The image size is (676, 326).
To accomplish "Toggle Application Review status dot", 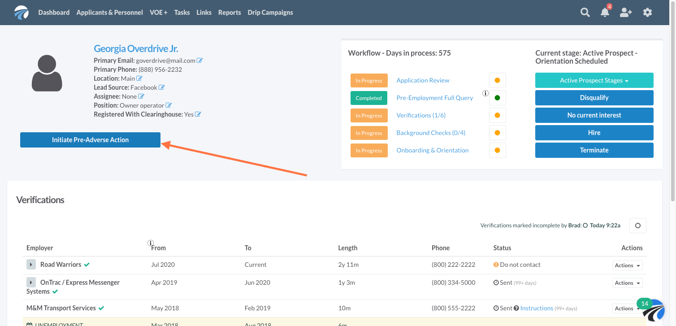I will 497,81.
